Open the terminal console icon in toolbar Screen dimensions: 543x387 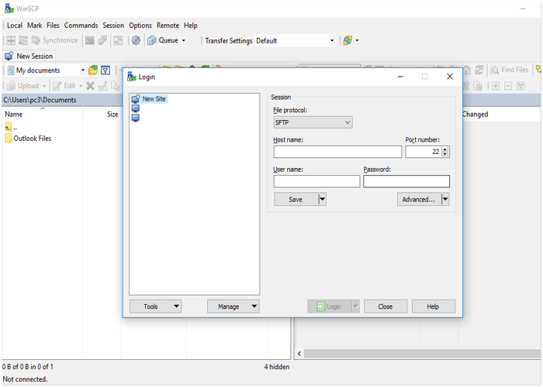point(90,40)
